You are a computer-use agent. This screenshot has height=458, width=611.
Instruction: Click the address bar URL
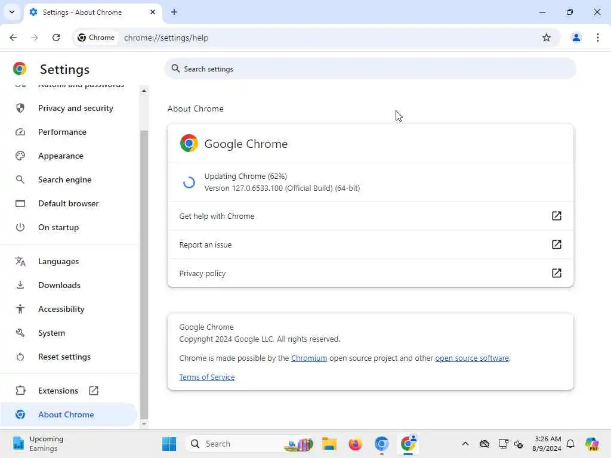pyautogui.click(x=166, y=38)
